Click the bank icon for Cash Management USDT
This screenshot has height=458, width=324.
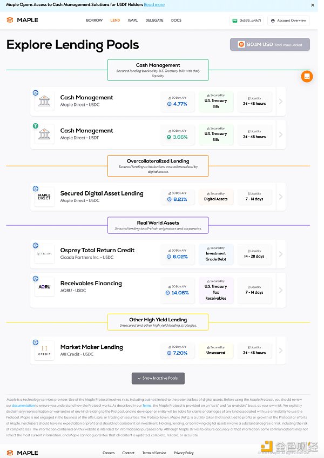click(44, 134)
